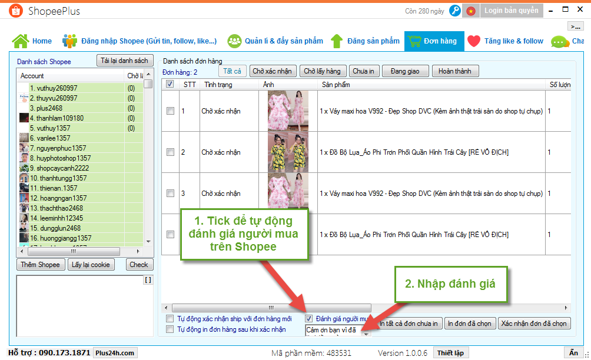Enable Đánh giá người mua checkbox
Screen dimensions: 591x360
(309, 319)
